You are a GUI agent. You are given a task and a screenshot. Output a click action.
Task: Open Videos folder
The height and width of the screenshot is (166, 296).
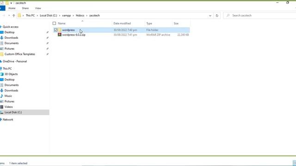[x=8, y=107]
